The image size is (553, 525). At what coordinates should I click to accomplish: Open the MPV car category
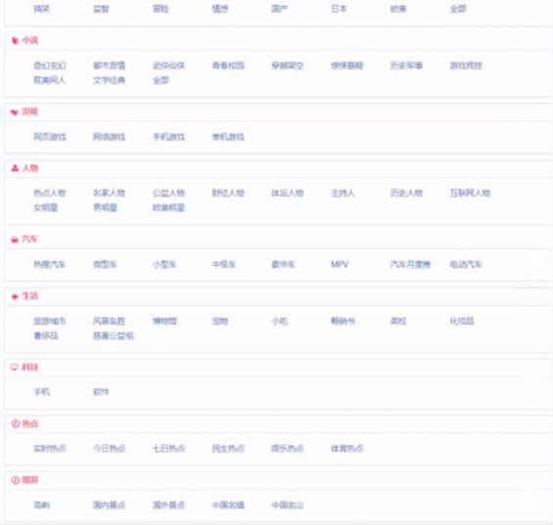pyautogui.click(x=340, y=264)
